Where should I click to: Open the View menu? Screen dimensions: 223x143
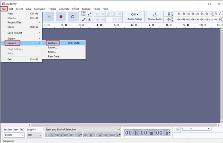[x=28, y=9]
